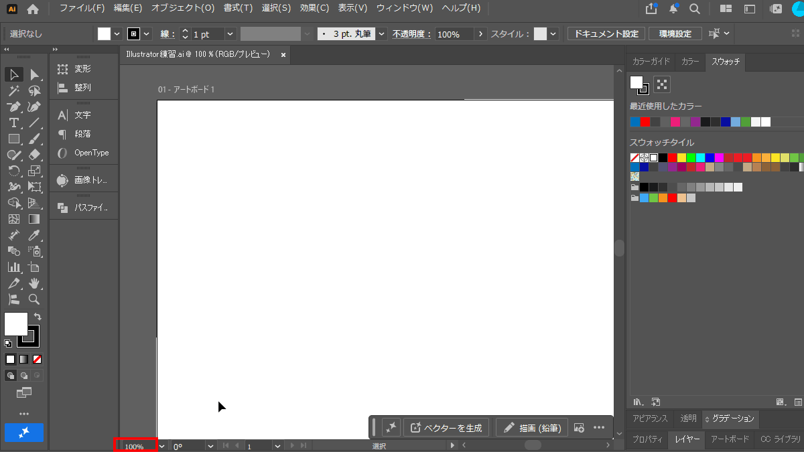Expand the opacity 100% arrow
Viewport: 804px width, 452px height.
pyautogui.click(x=480, y=34)
